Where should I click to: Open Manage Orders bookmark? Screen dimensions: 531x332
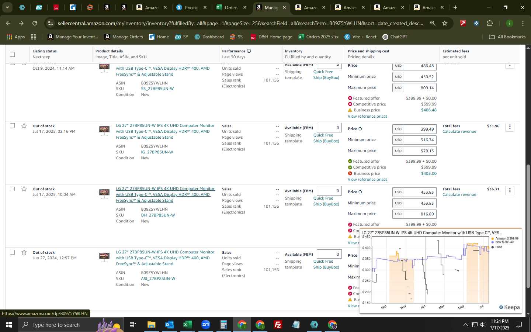tap(124, 37)
